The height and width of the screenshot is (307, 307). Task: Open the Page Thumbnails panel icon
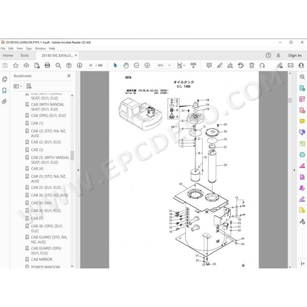[x=4, y=79]
